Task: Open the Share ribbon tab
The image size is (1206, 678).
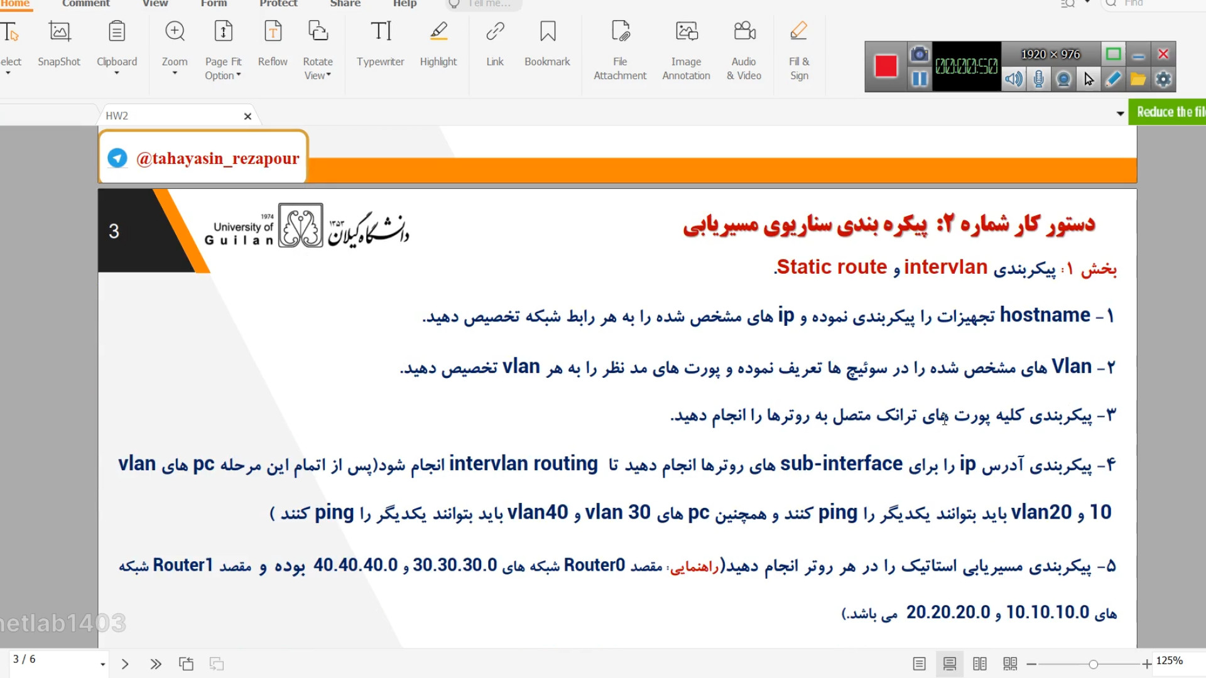Action: click(x=345, y=4)
